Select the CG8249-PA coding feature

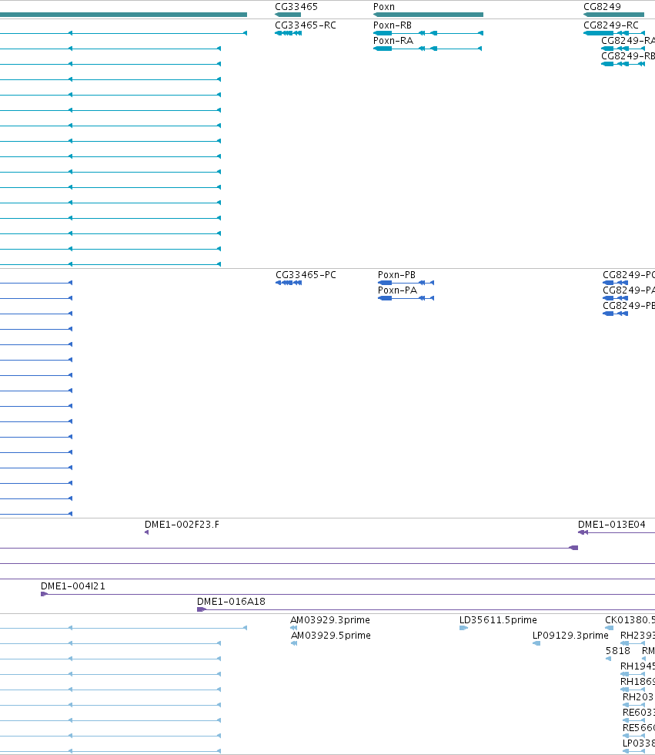pos(616,299)
